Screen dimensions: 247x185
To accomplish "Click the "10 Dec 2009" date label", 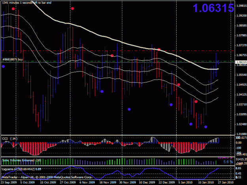I will (147, 183).
